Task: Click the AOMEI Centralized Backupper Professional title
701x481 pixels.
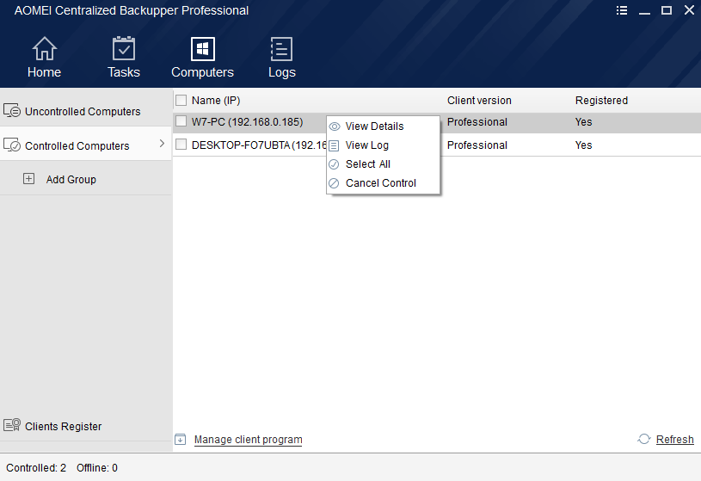Action: (x=132, y=10)
